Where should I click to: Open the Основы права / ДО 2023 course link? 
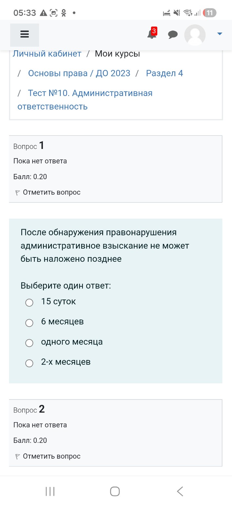pos(79,73)
